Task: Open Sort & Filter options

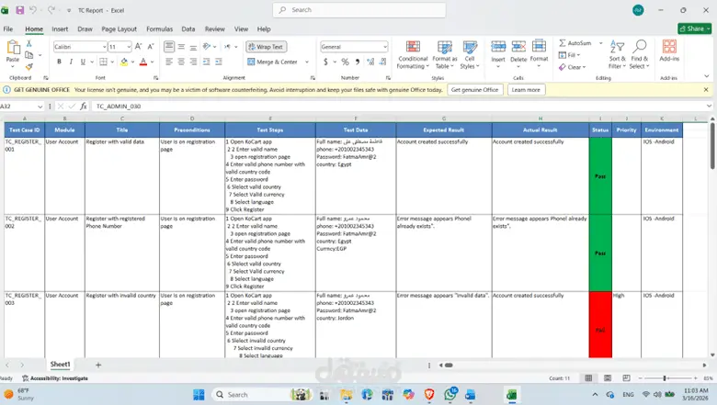Action: (617, 54)
